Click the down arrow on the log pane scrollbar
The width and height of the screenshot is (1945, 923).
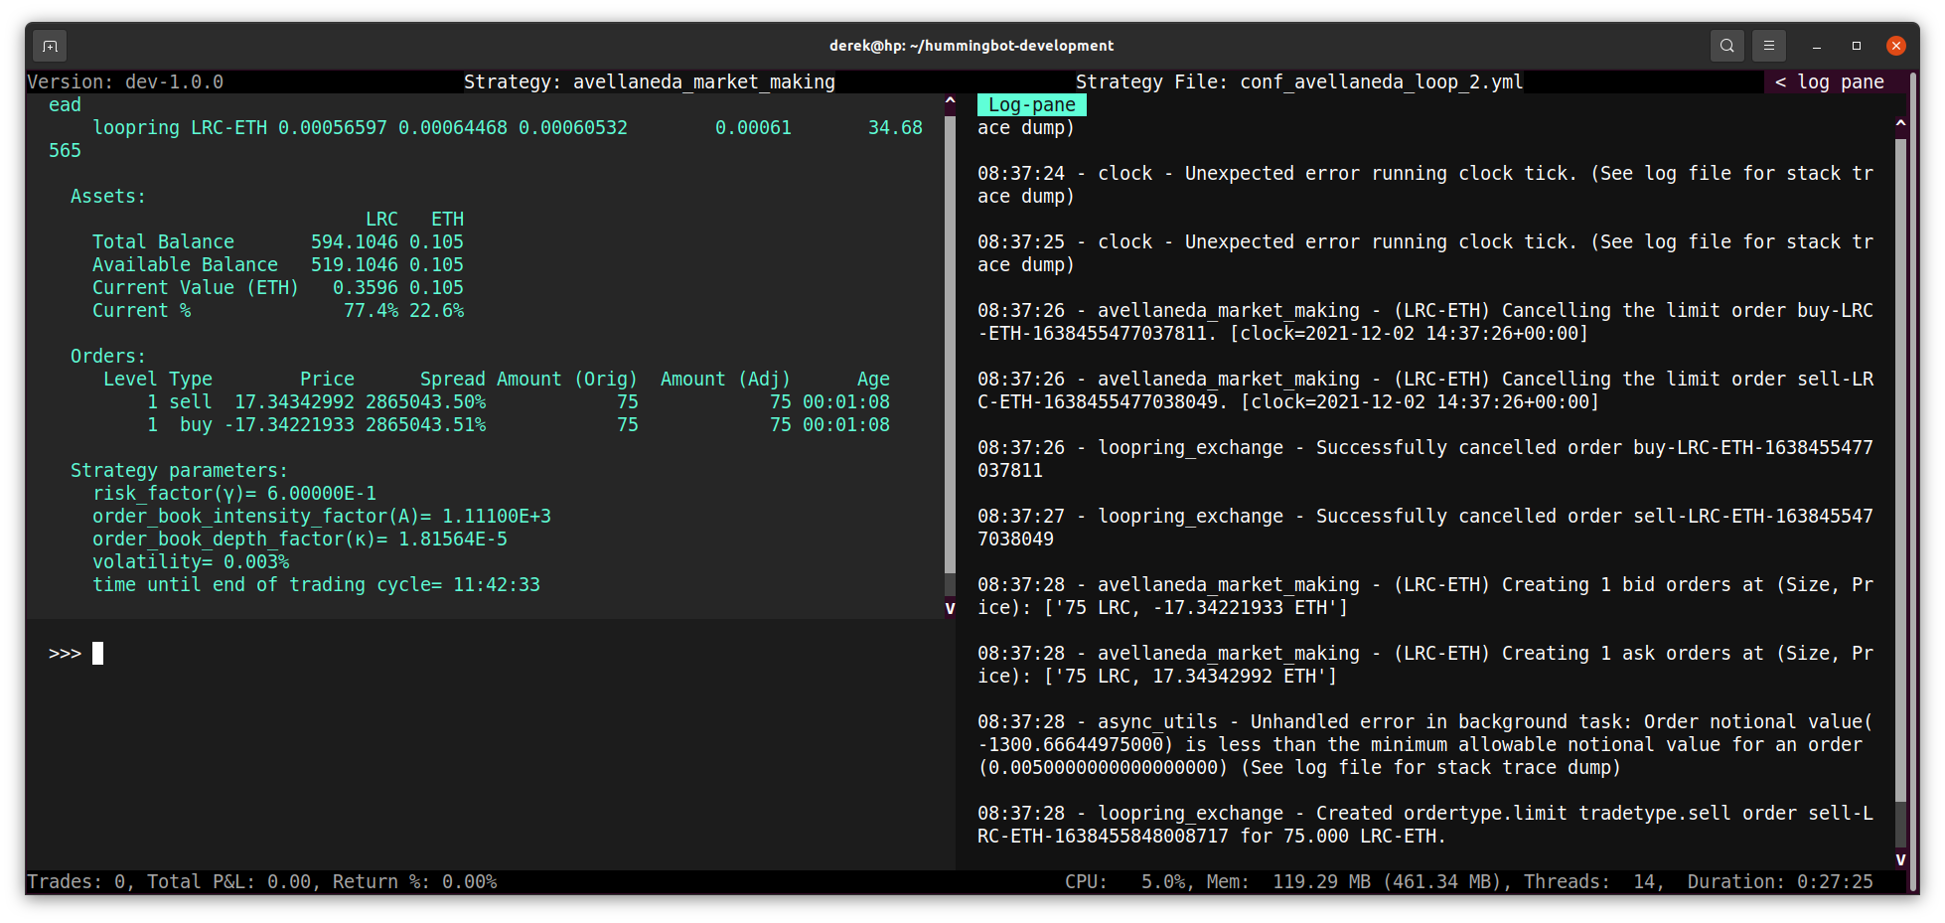pyautogui.click(x=1900, y=858)
